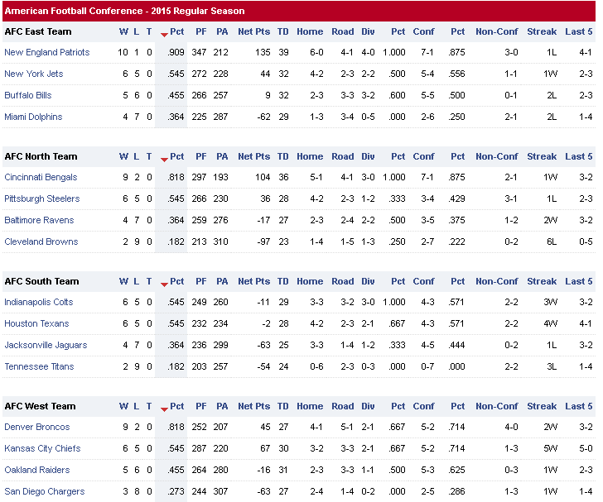Sort AFC South table by Div record
Viewport: 603px width, 502px height.
368,281
